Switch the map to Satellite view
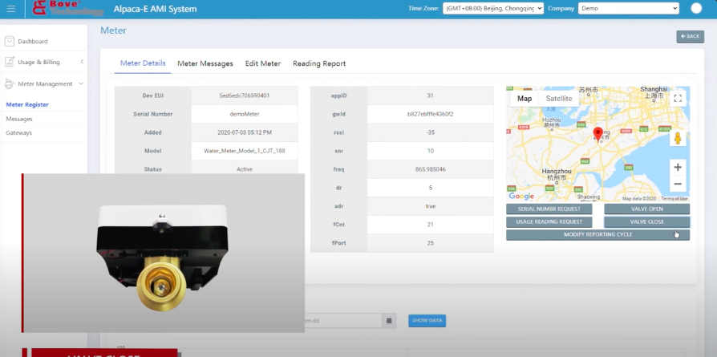 (x=559, y=99)
